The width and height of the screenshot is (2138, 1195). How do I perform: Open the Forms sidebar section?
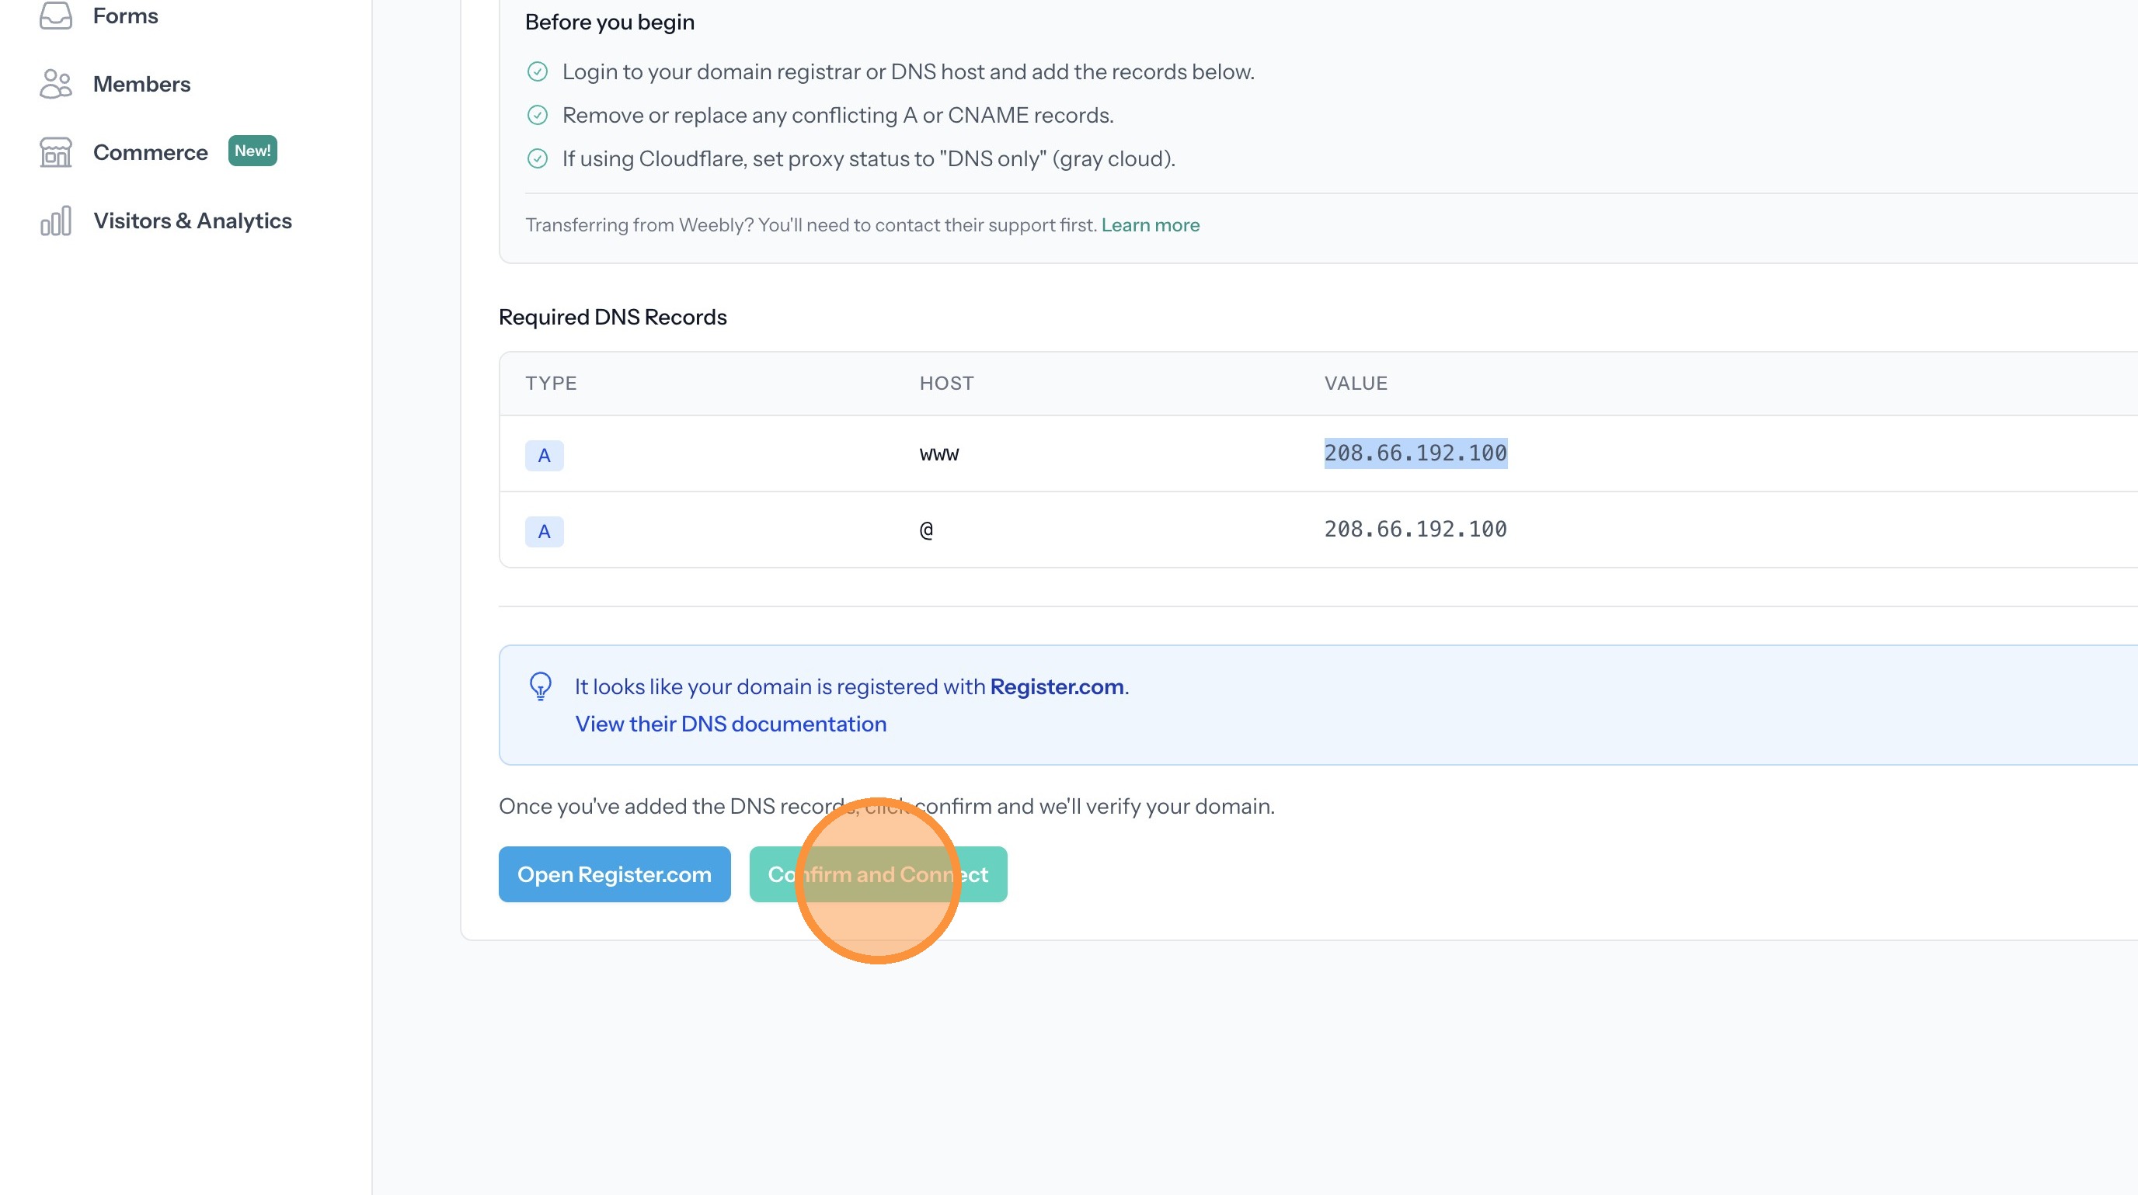pos(125,16)
